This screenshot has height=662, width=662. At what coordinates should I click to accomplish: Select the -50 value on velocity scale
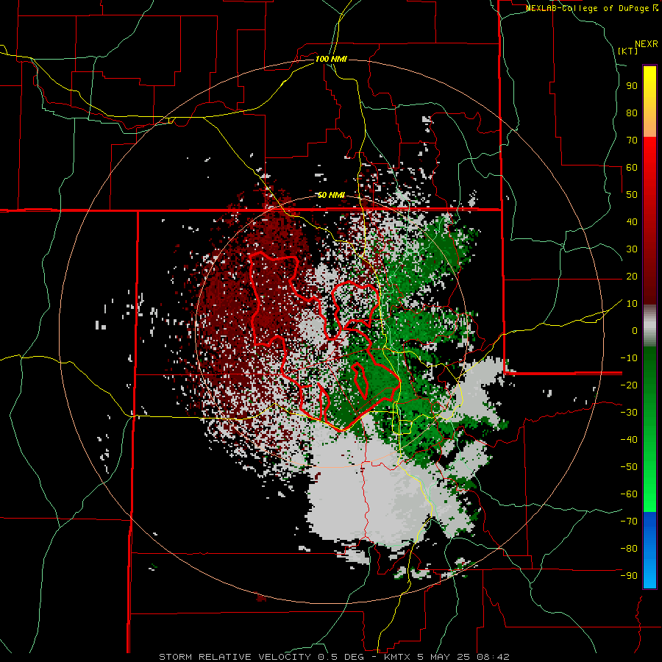tap(629, 467)
